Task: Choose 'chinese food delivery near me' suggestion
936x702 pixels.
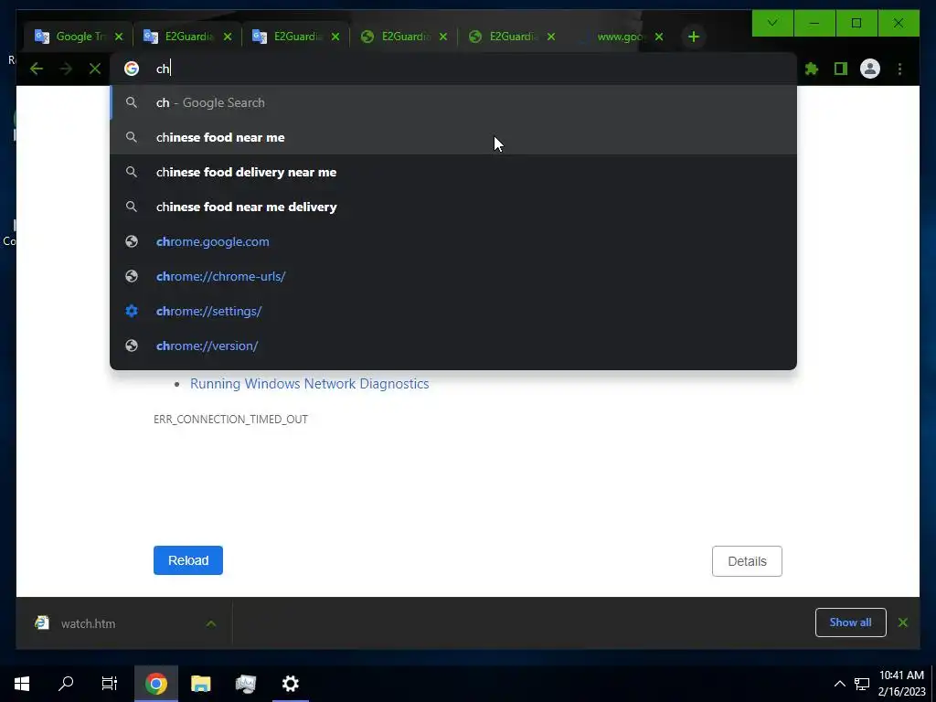Action: [x=453, y=172]
